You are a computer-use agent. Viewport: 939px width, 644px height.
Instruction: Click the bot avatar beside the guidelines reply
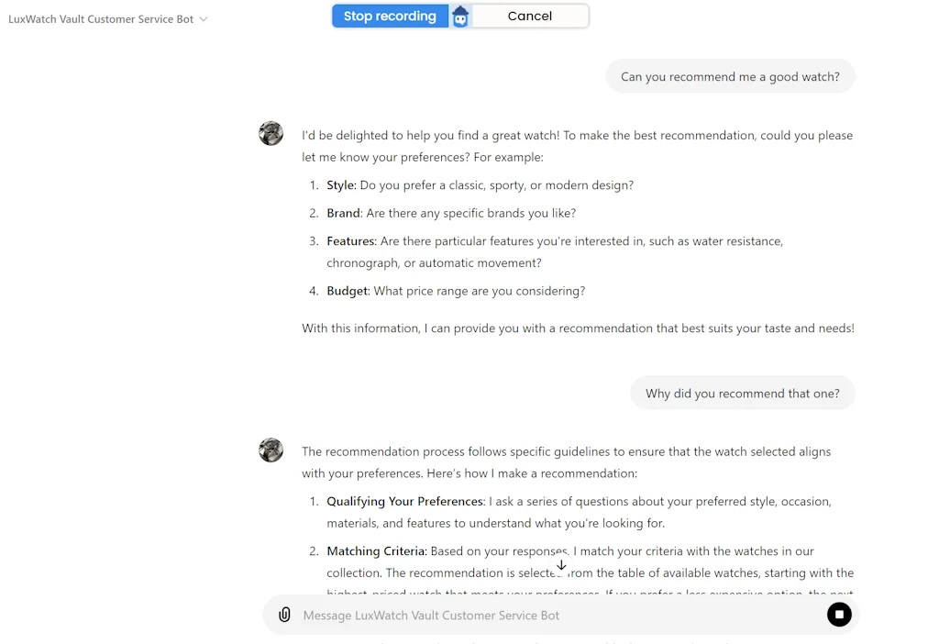(271, 450)
